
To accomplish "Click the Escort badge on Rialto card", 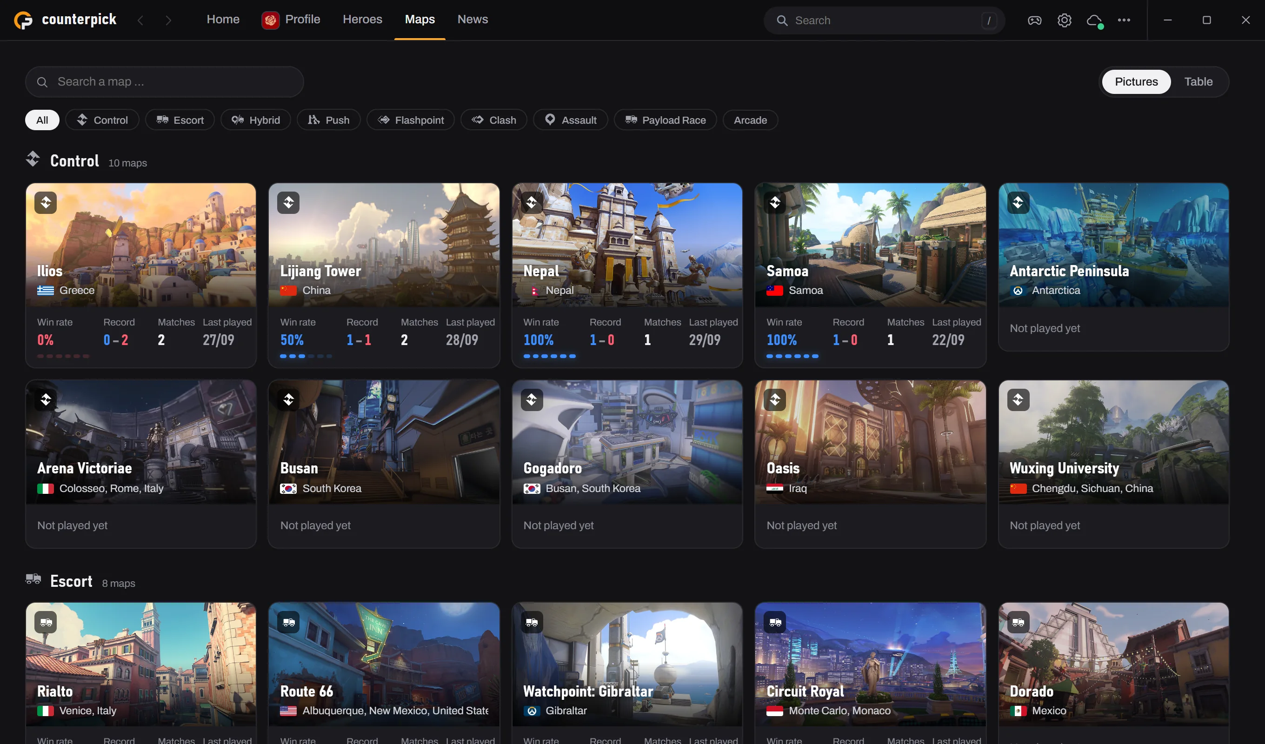I will [x=46, y=622].
